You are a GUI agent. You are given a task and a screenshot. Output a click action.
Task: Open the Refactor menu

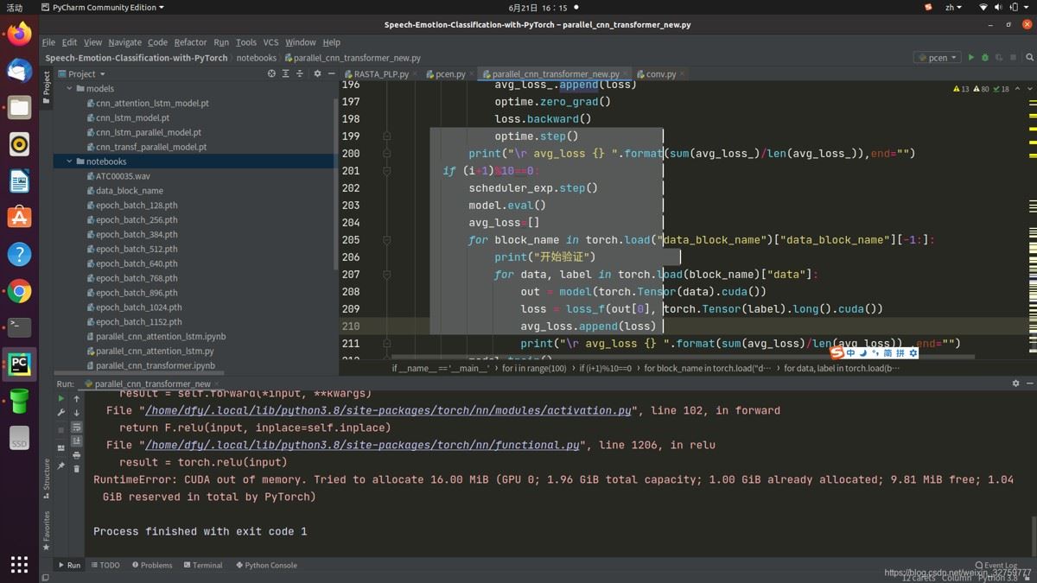(x=190, y=42)
